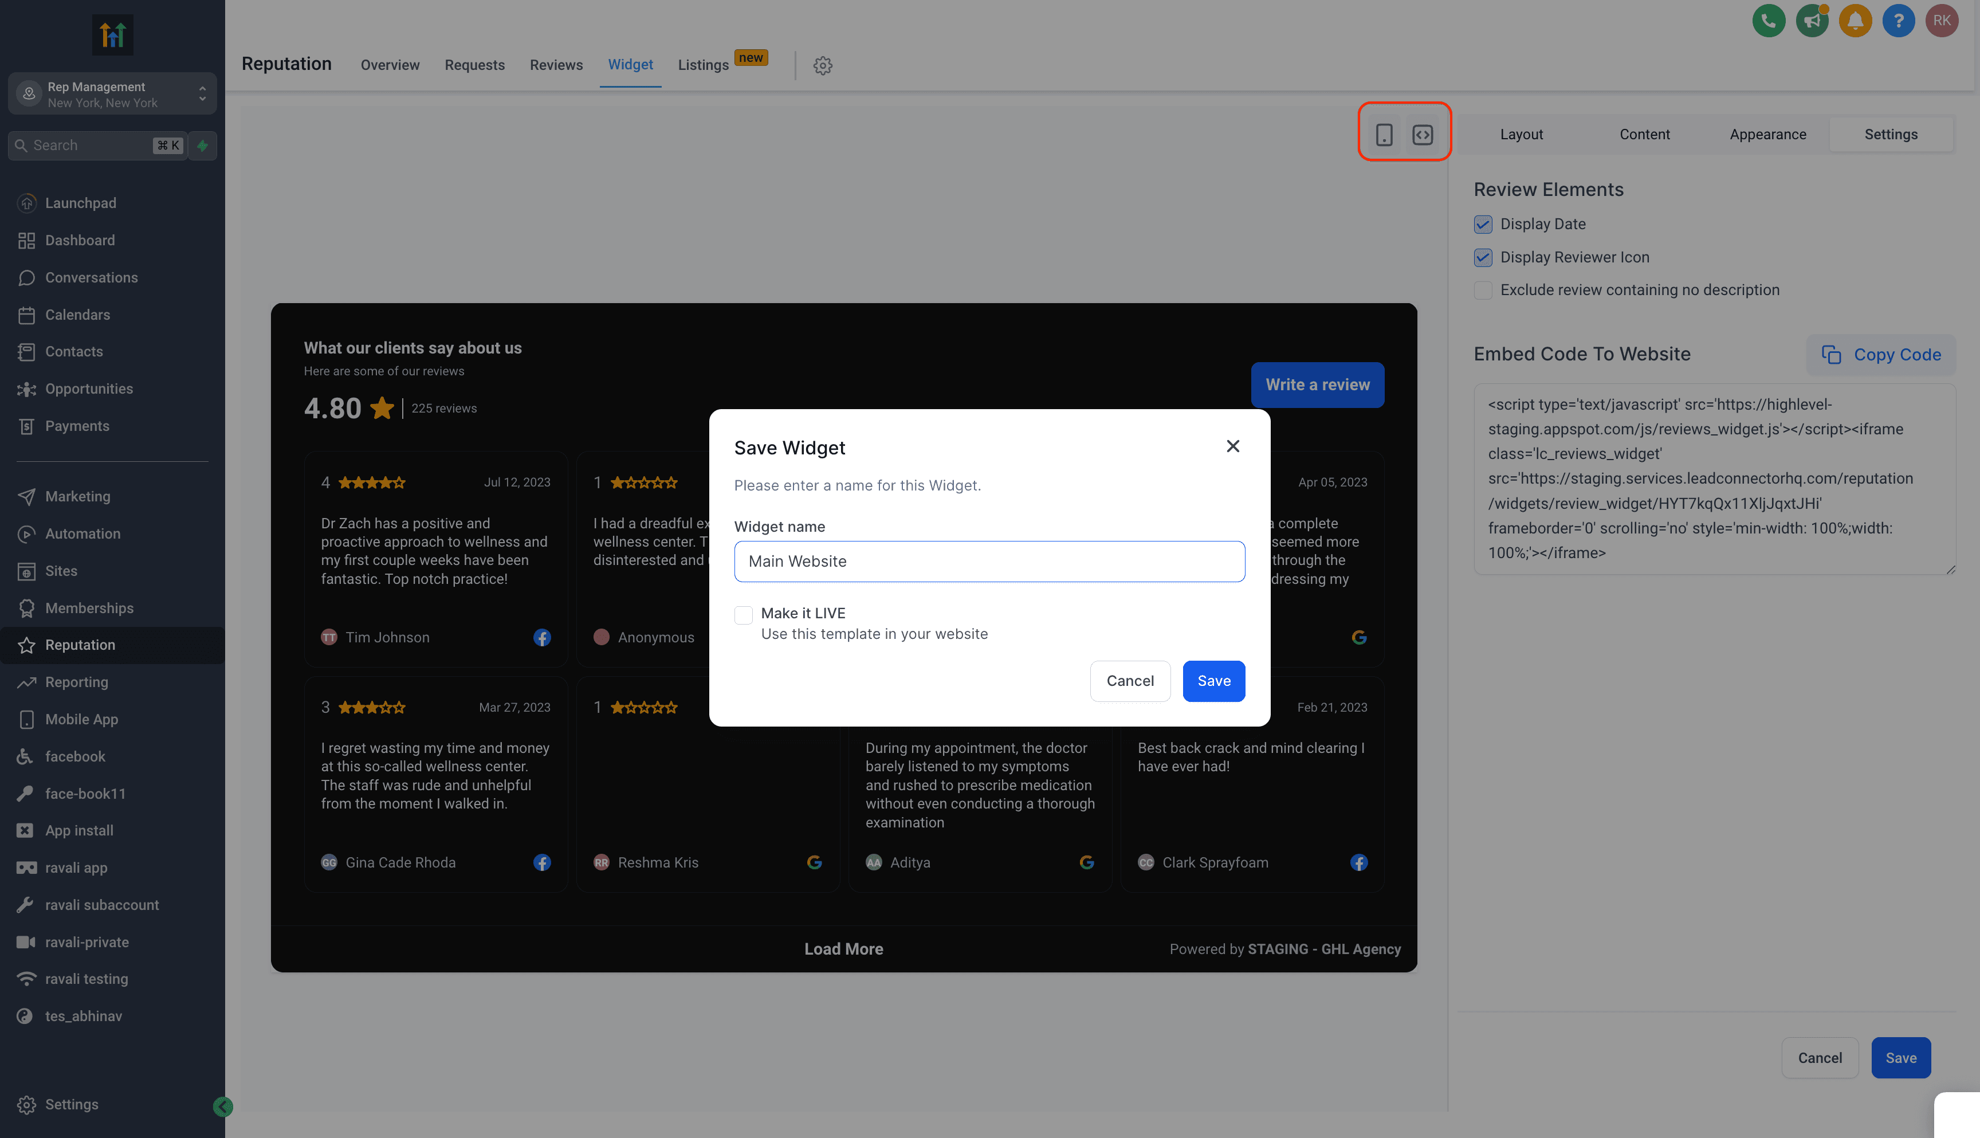
Task: Click Tim Johnson's Facebook source icon
Action: tap(541, 638)
